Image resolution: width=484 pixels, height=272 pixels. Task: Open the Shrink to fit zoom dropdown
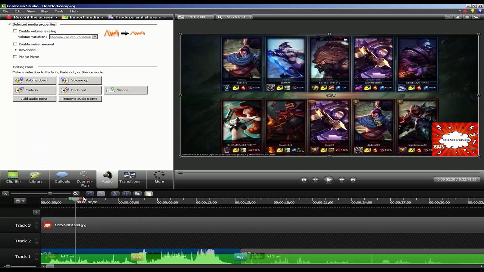tap(235, 17)
